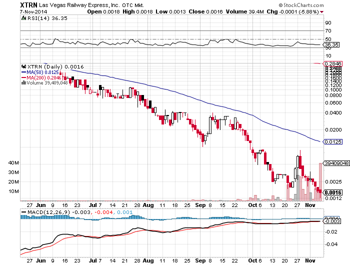Click the tall final pink volume bar
The image size is (350, 265).
click(x=320, y=182)
